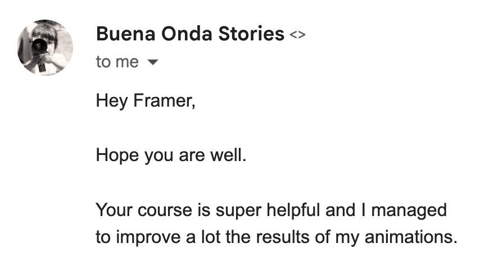Click the sender's profile photo avatar
The height and width of the screenshot is (275, 489).
46,47
